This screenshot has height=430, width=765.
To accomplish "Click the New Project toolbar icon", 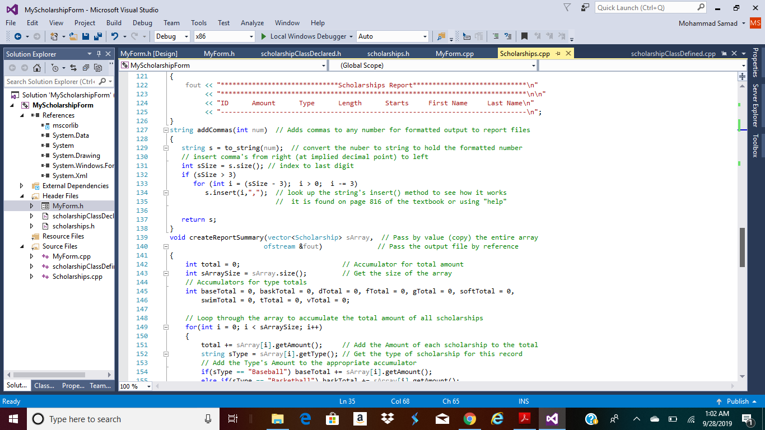I will (x=54, y=36).
